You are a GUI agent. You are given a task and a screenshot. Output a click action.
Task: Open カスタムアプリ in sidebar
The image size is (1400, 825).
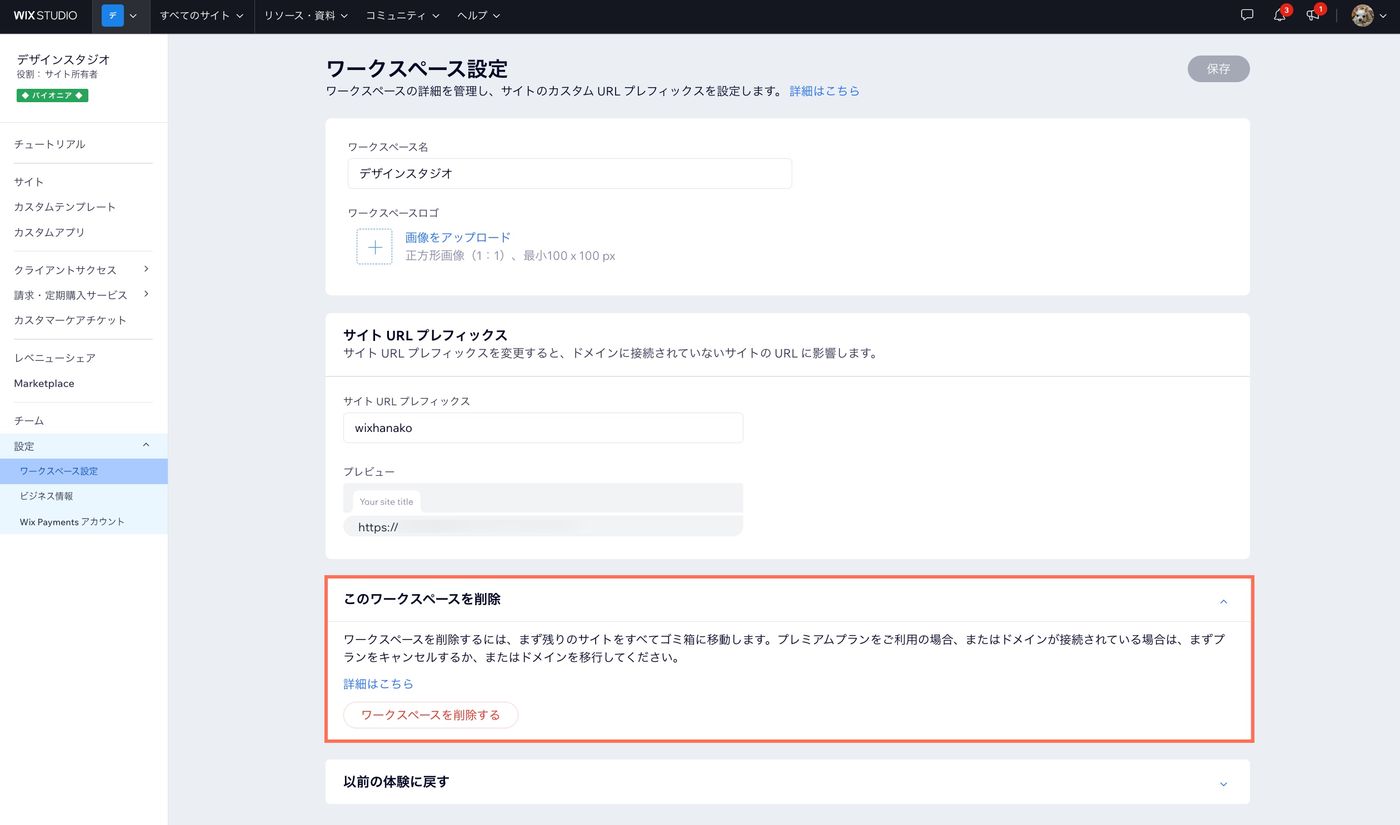pyautogui.click(x=49, y=233)
